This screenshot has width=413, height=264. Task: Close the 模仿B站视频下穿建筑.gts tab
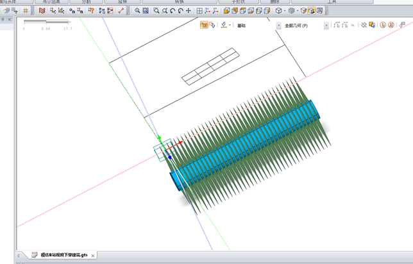coord(93,256)
